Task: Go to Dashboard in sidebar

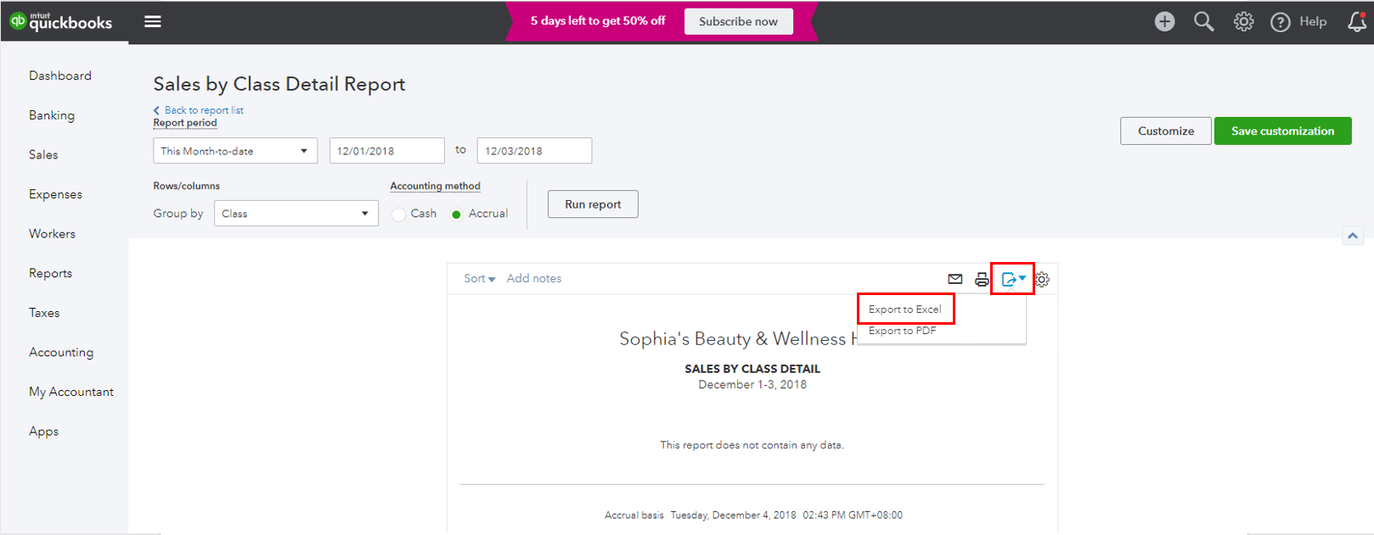Action: (60, 75)
